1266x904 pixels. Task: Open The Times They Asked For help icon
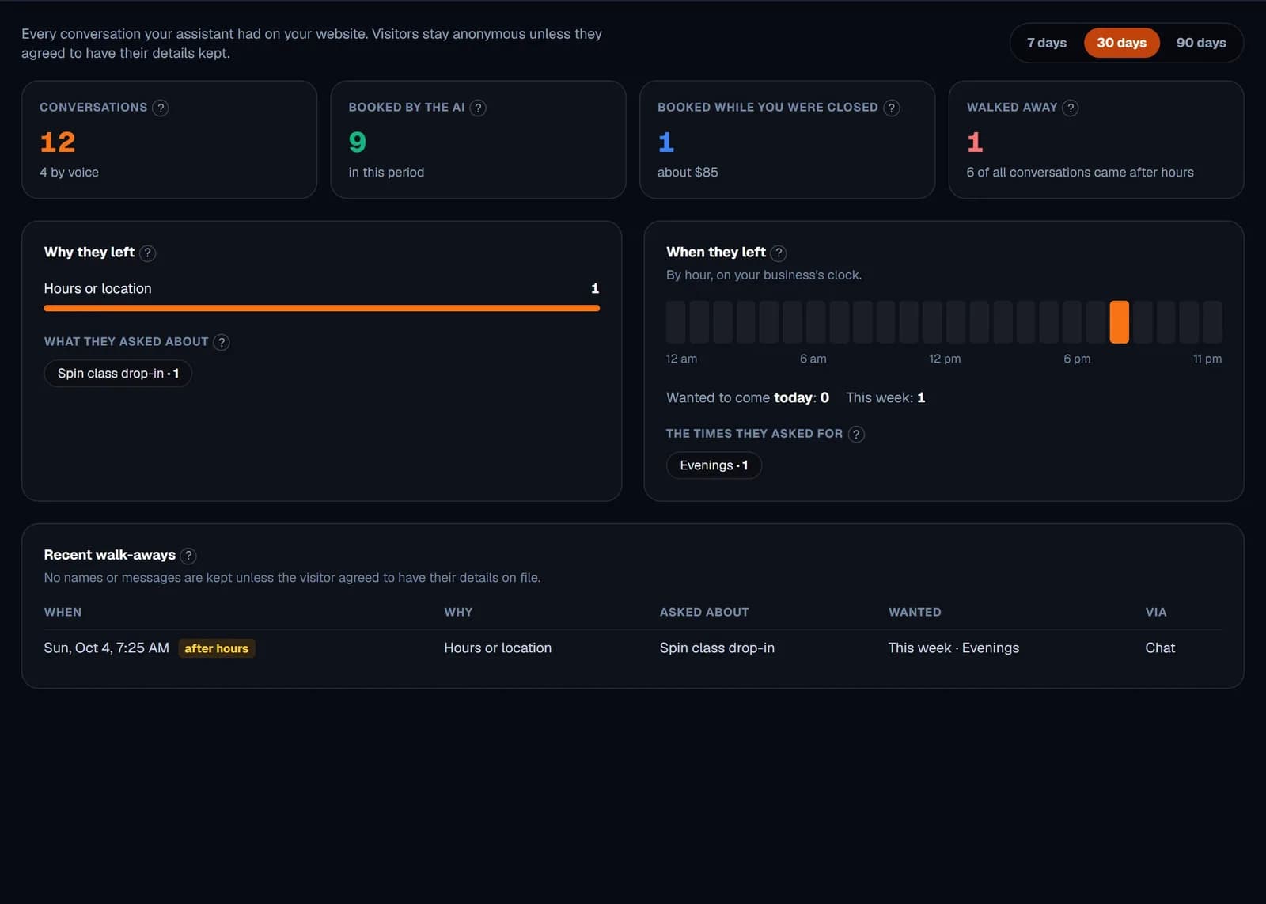click(x=856, y=434)
